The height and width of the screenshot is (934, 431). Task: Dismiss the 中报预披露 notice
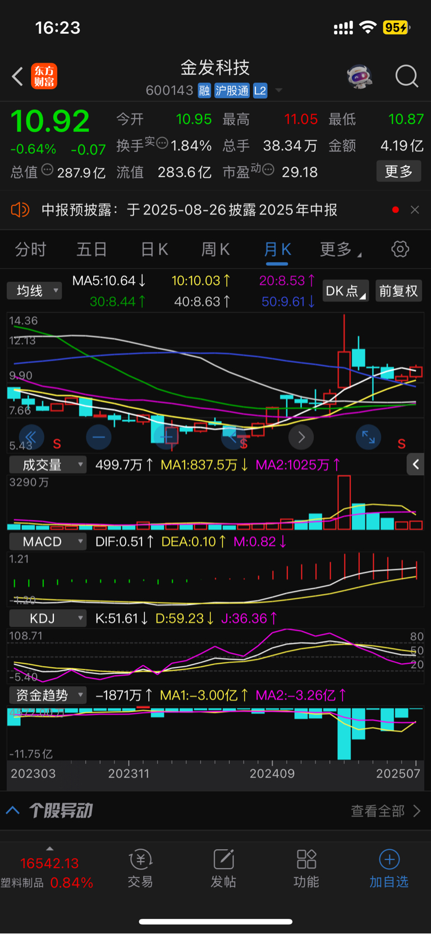(415, 210)
